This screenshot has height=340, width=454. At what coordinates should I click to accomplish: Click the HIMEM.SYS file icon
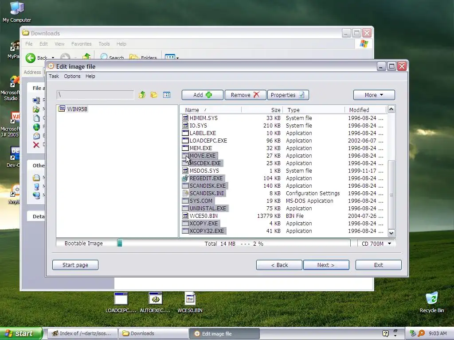(x=185, y=118)
